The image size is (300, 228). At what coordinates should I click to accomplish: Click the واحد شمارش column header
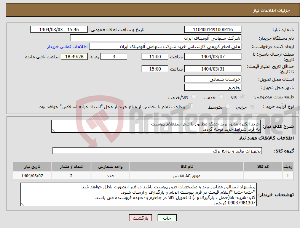pos(110,167)
